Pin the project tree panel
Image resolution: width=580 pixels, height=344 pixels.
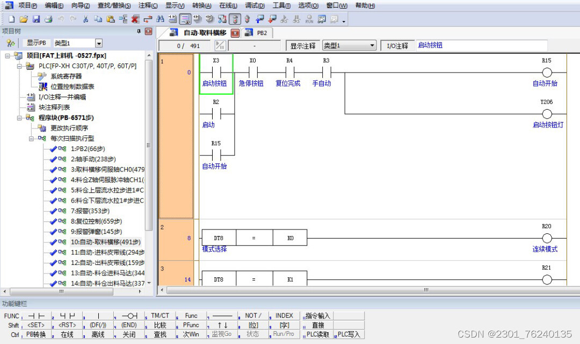(139, 32)
